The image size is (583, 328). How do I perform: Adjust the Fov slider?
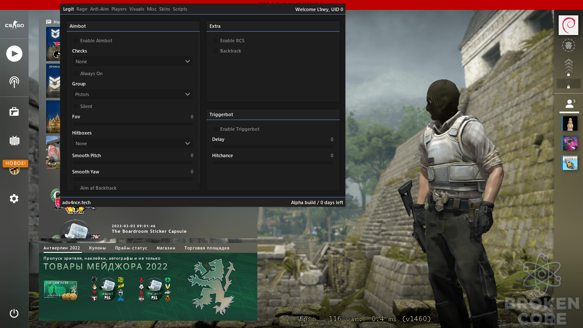133,124
